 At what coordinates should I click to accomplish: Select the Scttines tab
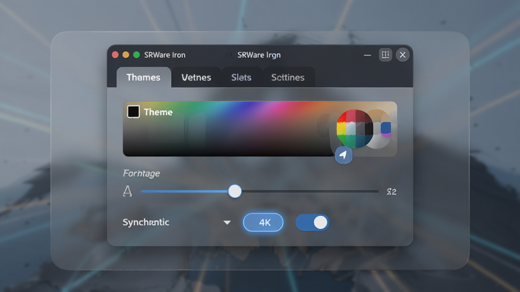click(288, 78)
